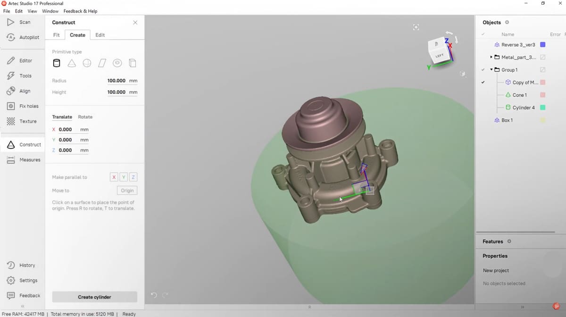Expand the Metal_part_3 folder
Image resolution: width=566 pixels, height=317 pixels.
[x=491, y=57]
